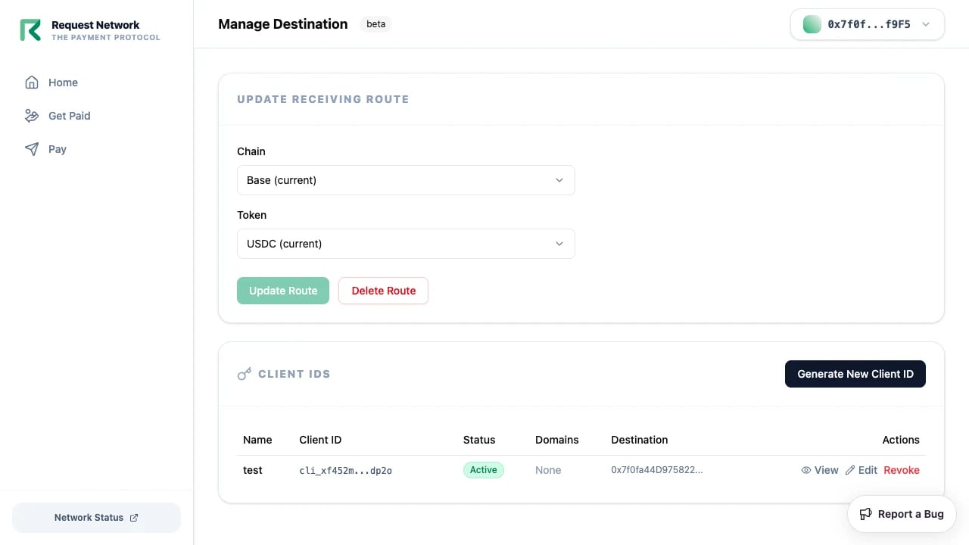Click the Pay paper-plane icon
Screen dimensions: 969x545
pyautogui.click(x=32, y=149)
